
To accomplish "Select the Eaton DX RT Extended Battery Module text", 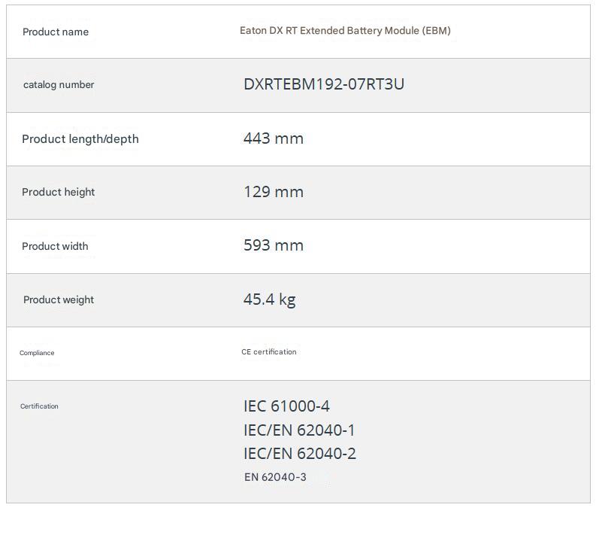I will 345,31.
